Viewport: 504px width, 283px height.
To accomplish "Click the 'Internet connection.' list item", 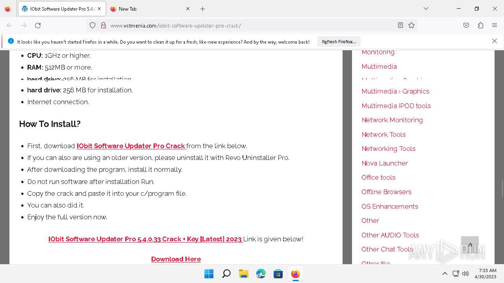I will point(58,102).
